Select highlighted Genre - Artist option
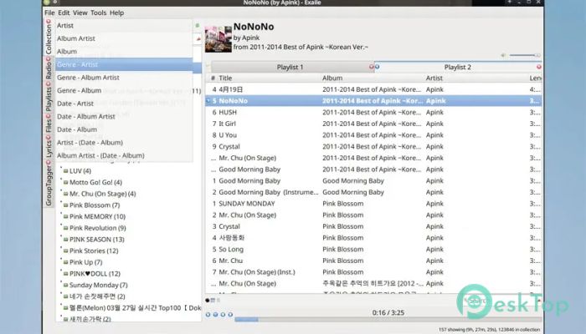586x334 pixels. point(124,64)
